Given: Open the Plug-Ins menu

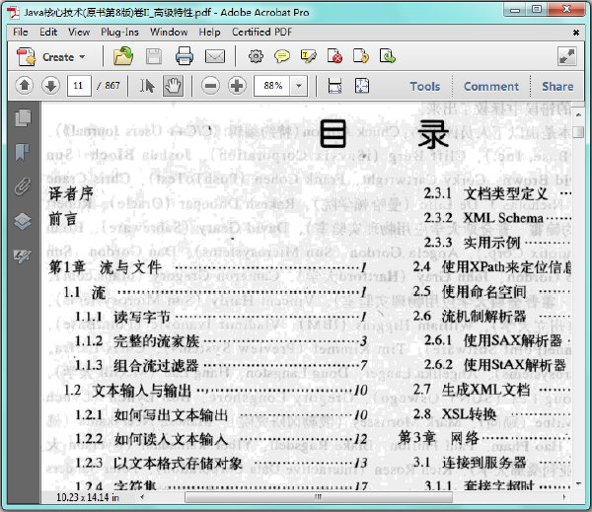Looking at the screenshot, I should tap(119, 33).
